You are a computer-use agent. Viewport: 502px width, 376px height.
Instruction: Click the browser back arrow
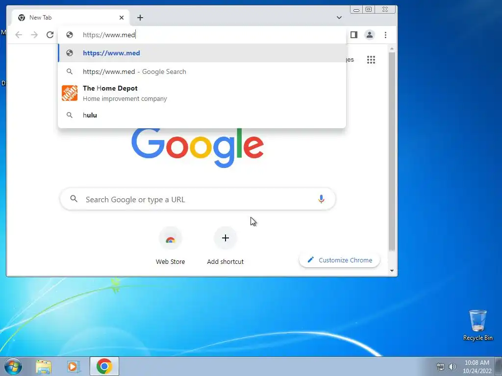19,35
